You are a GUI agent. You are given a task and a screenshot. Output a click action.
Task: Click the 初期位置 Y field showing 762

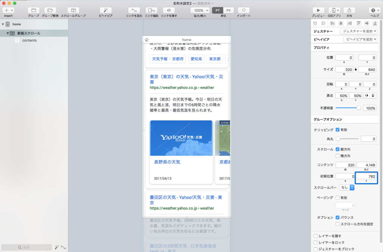tap(366, 176)
